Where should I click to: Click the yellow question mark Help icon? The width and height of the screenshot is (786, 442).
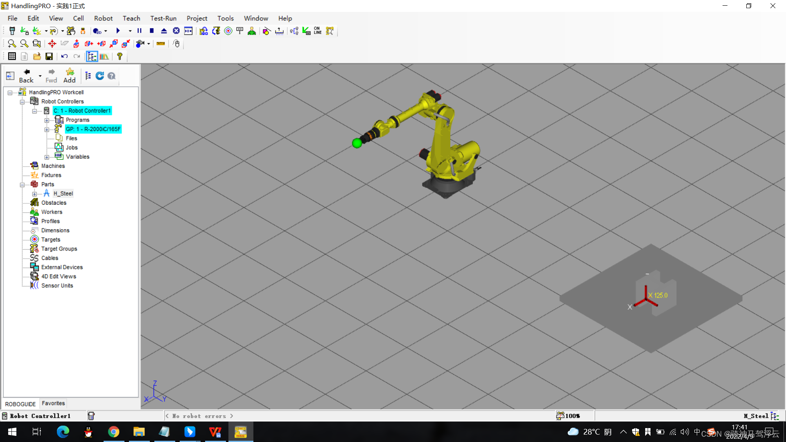tap(120, 56)
